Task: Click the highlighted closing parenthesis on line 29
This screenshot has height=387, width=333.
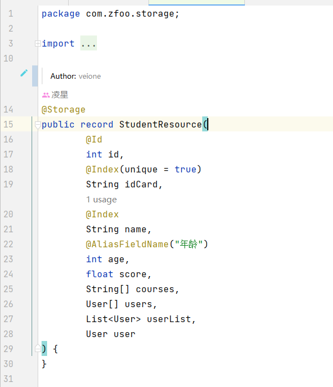Action: point(44,349)
